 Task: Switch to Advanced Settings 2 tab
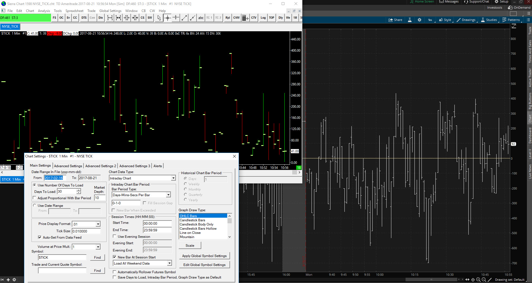[x=100, y=166]
